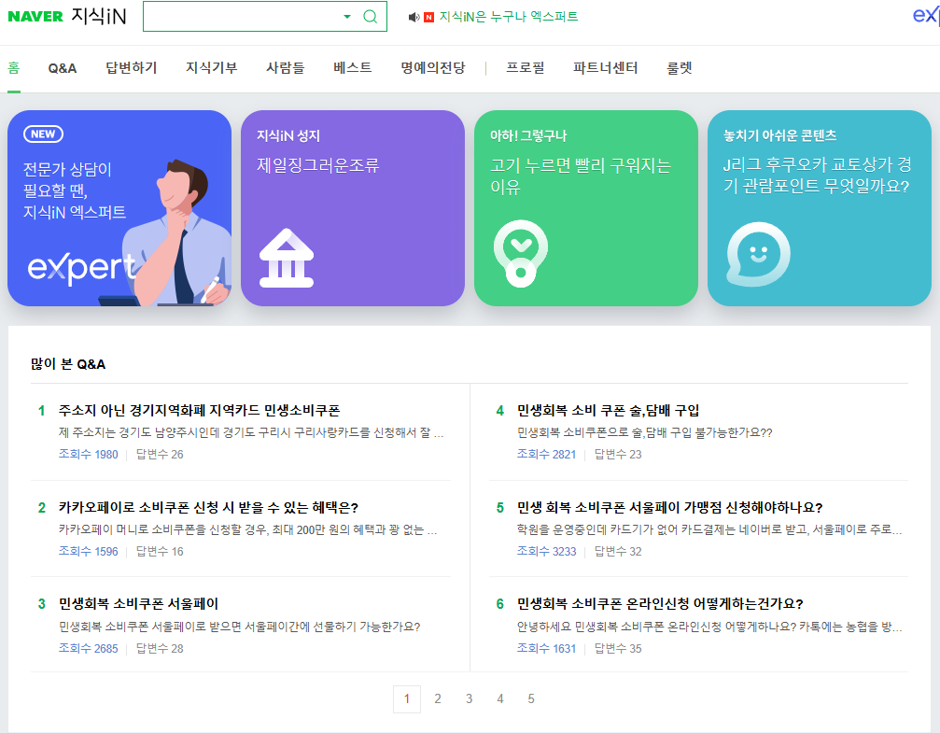
Task: Open the 명예의전당 tab
Action: coord(433,68)
